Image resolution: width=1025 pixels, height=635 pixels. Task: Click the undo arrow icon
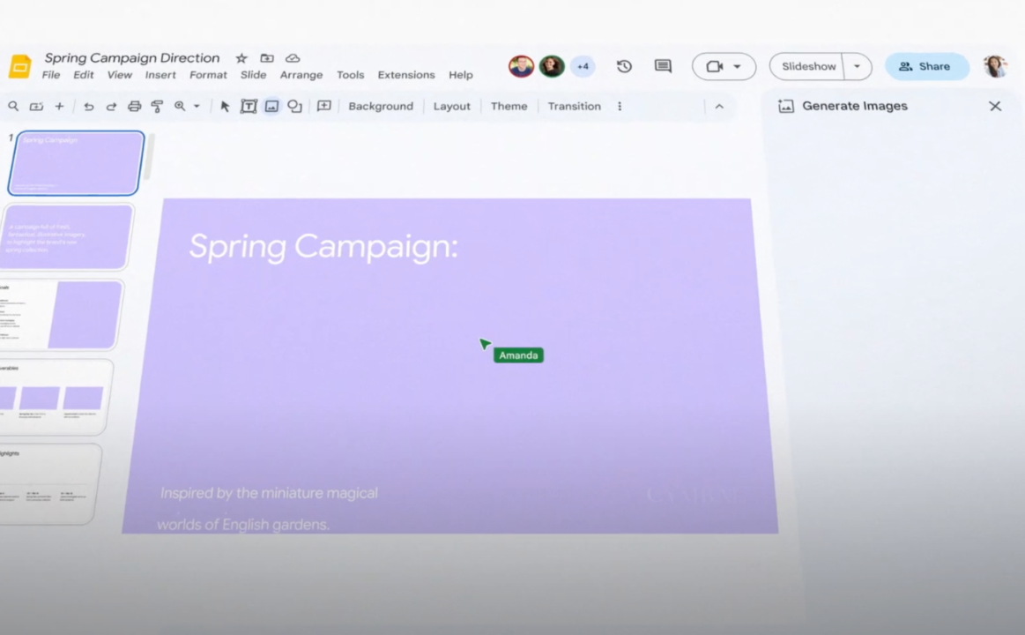[89, 107]
